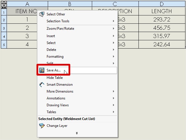Open the Delete submenu
The width and height of the screenshot is (186, 140).
click(52, 50)
